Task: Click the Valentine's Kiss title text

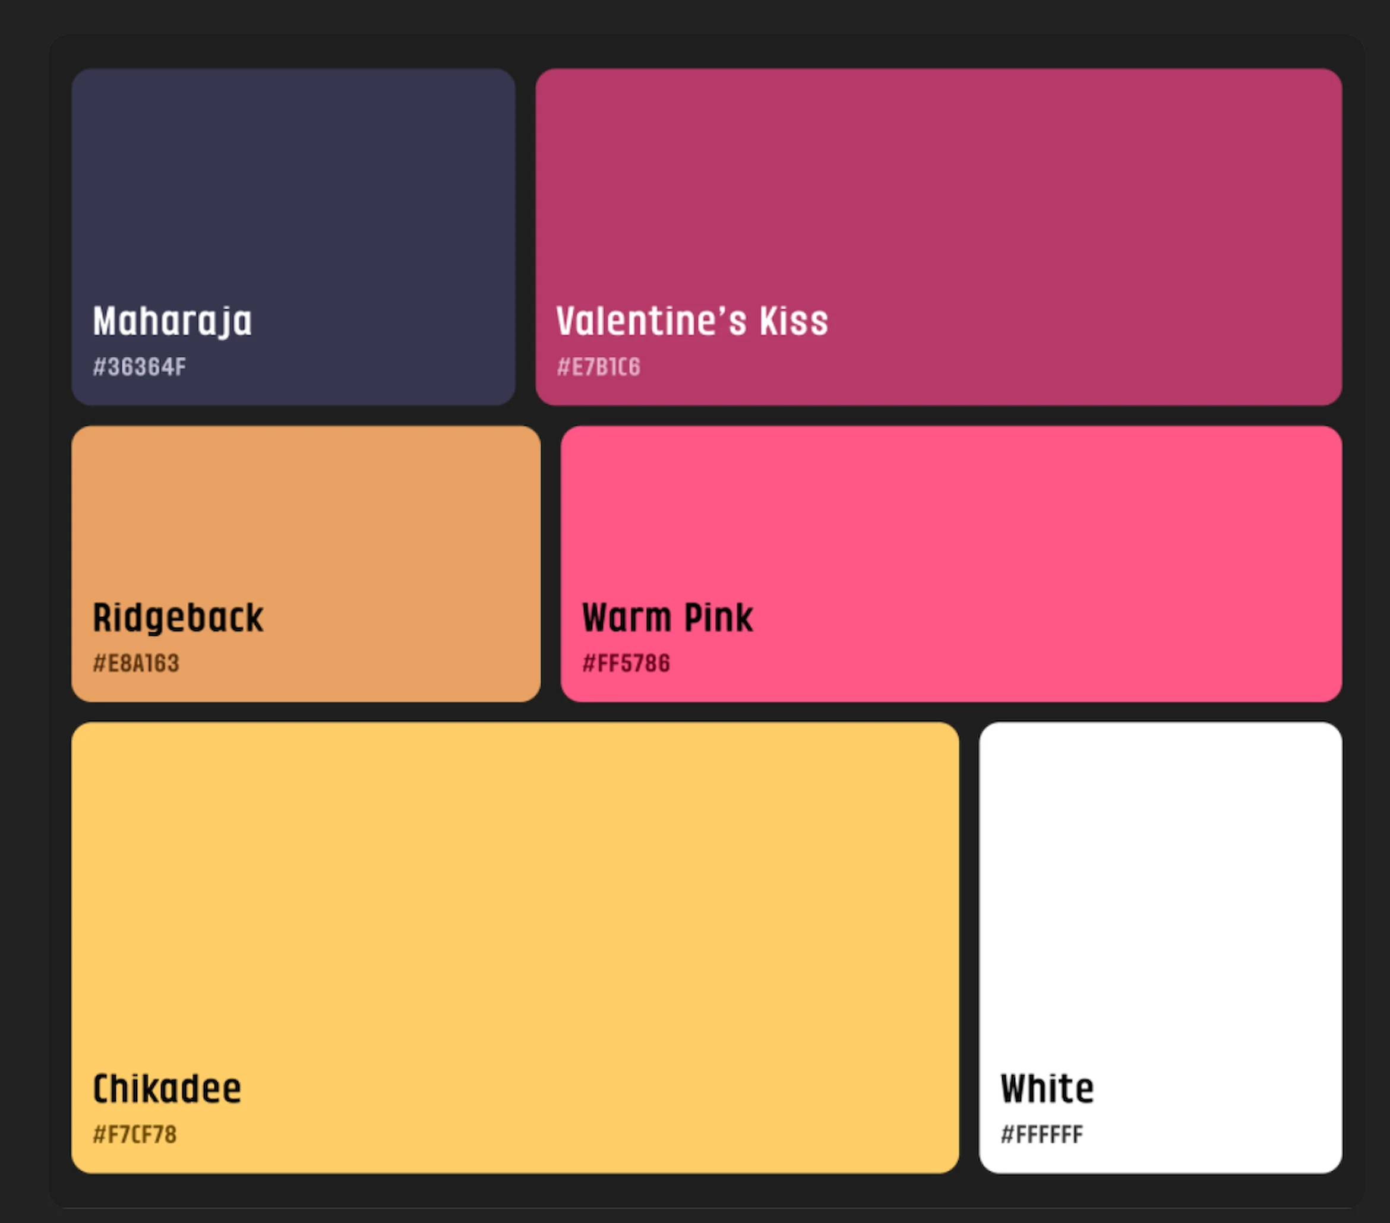Action: click(x=691, y=321)
